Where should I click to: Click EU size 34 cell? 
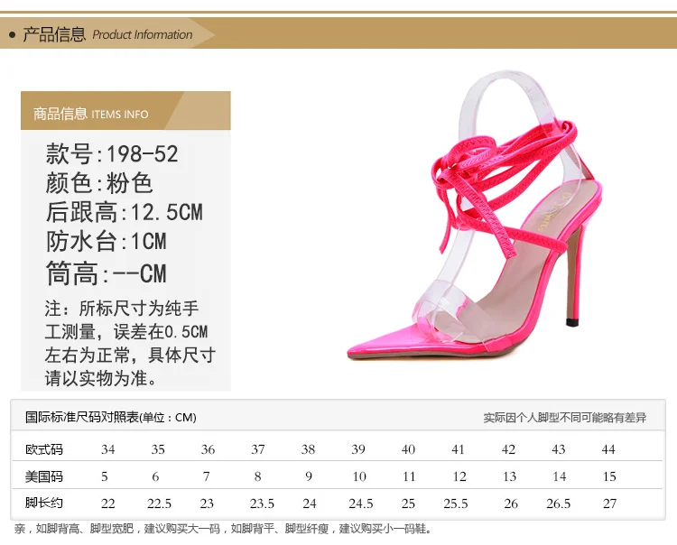click(108, 449)
